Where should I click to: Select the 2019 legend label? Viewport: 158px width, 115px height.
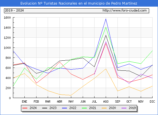132,108
